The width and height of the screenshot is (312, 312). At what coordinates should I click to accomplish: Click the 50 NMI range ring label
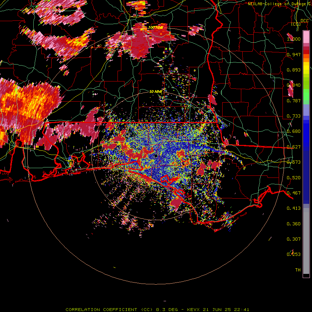point(156,92)
